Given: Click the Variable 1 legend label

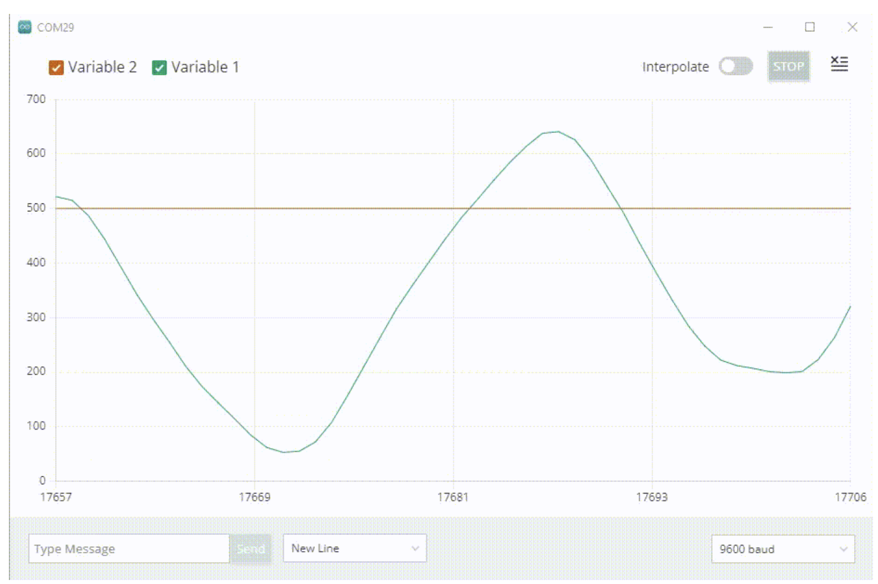Looking at the screenshot, I should coord(205,67).
